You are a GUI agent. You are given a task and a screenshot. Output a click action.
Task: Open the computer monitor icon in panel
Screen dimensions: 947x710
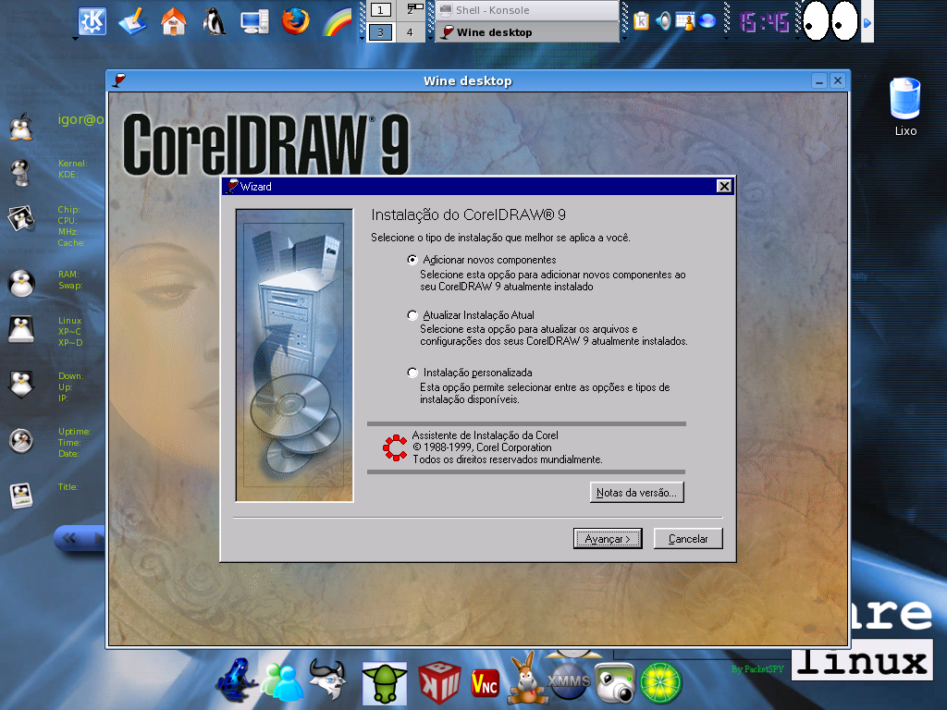click(x=254, y=22)
